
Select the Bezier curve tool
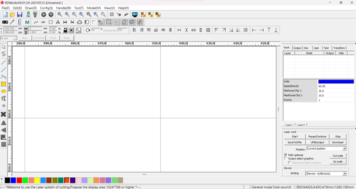coord(4,77)
